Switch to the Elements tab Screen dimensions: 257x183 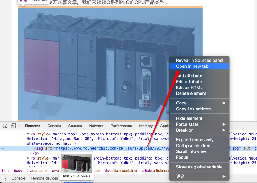point(32,126)
